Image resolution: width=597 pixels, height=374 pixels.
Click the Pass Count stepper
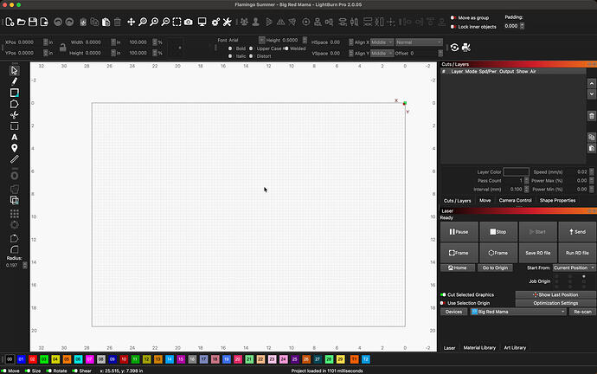click(526, 181)
